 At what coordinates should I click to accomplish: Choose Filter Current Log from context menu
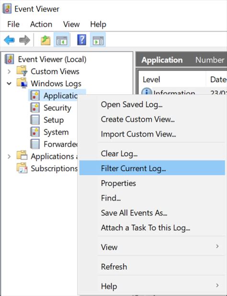[x=152, y=168]
